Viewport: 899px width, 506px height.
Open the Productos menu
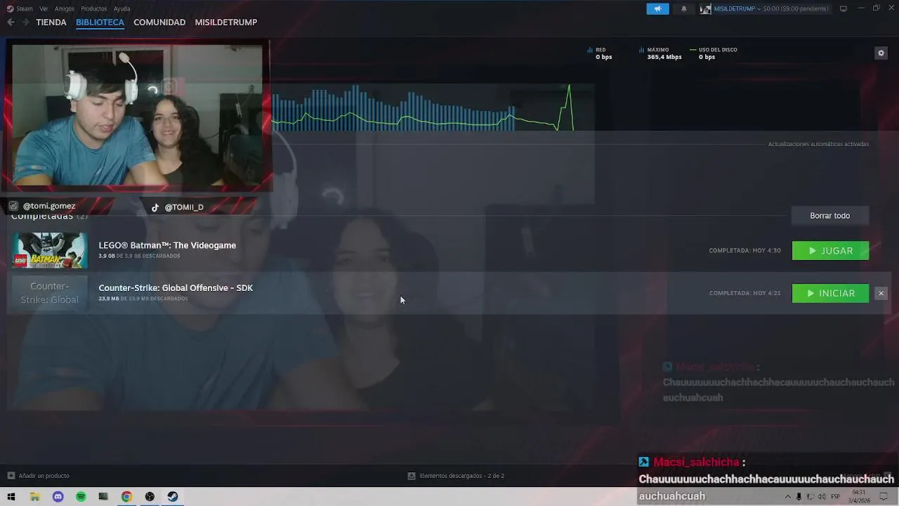coord(93,8)
